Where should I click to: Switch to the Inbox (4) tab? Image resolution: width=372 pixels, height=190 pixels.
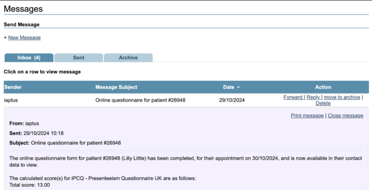pyautogui.click(x=29, y=58)
